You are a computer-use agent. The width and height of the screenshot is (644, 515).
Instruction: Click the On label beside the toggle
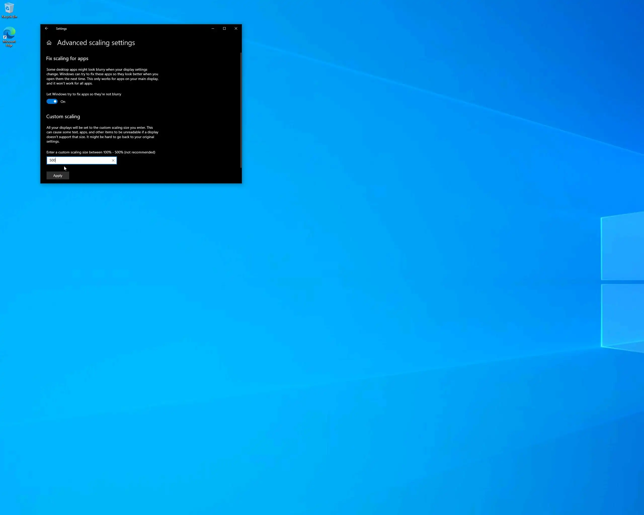click(63, 102)
